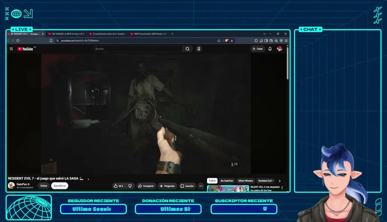This screenshot has width=387, height=222.
Task: Expand the tab search chevron
Action: (264, 34)
